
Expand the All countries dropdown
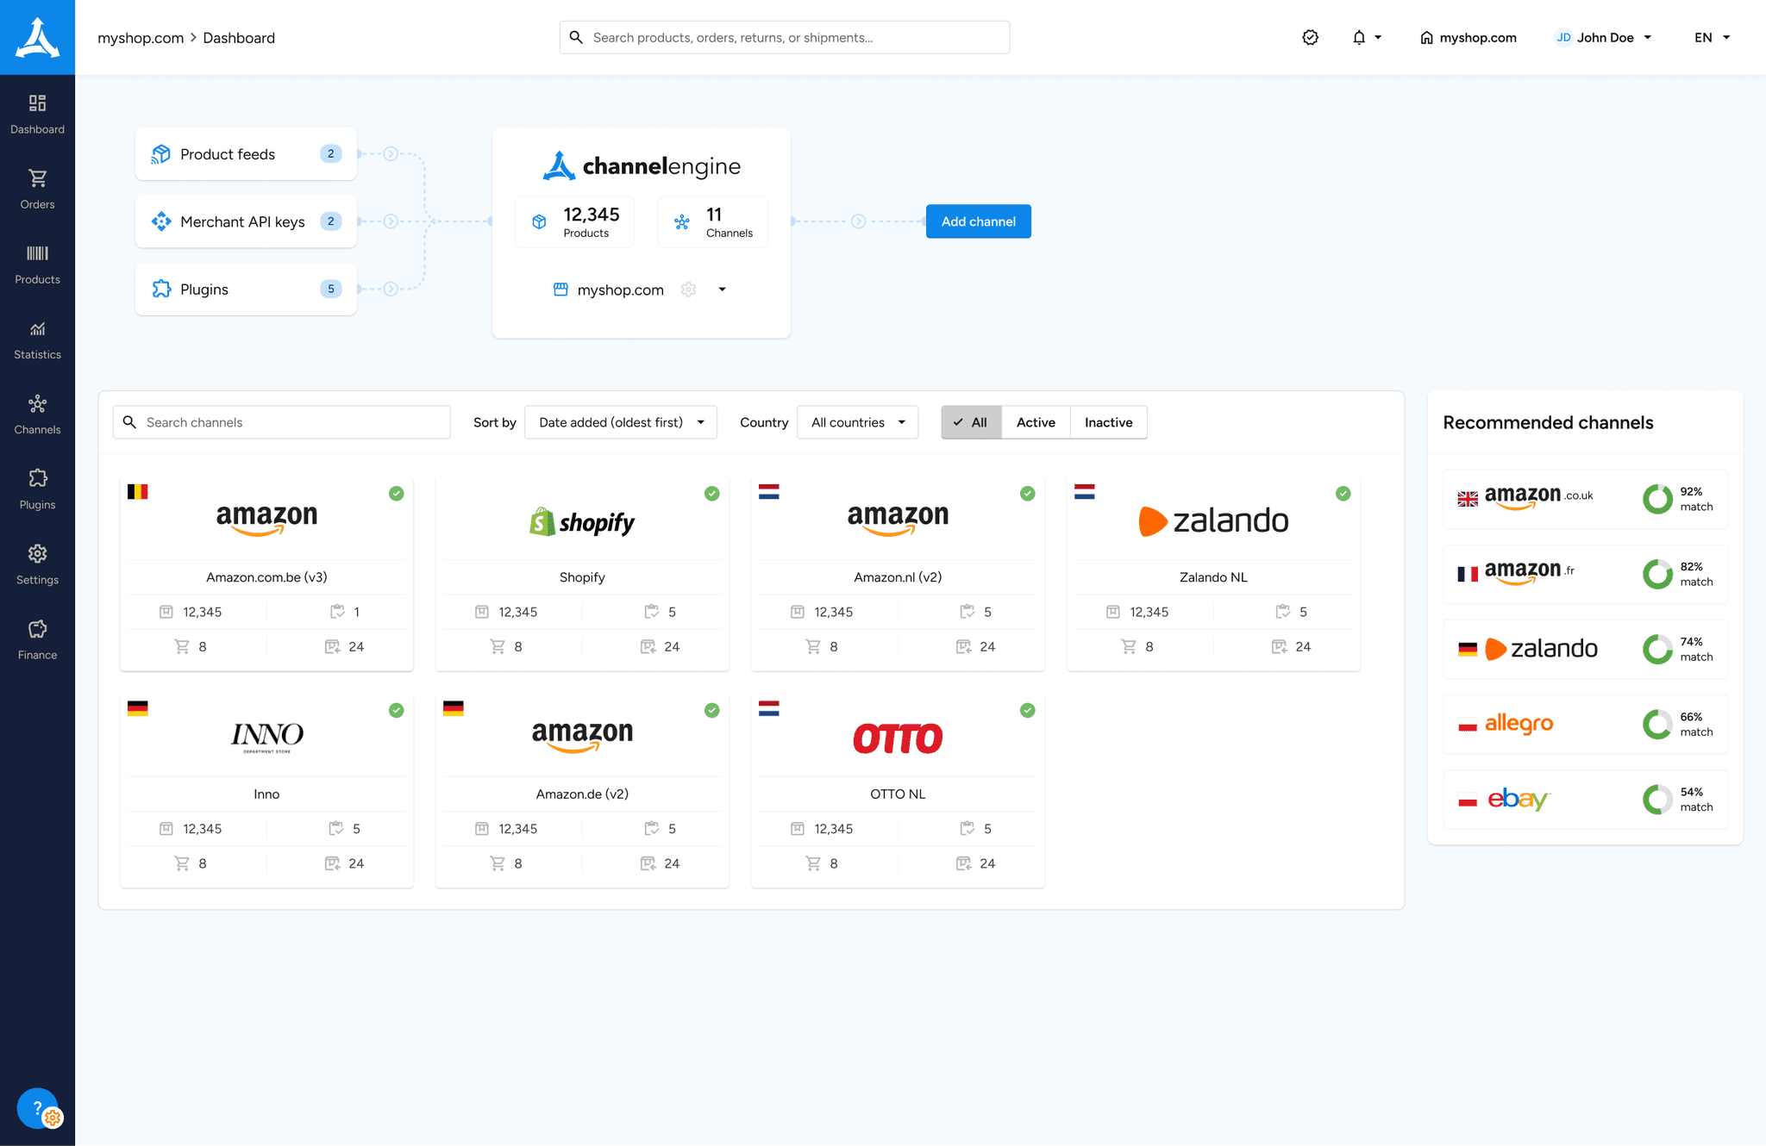click(x=857, y=422)
